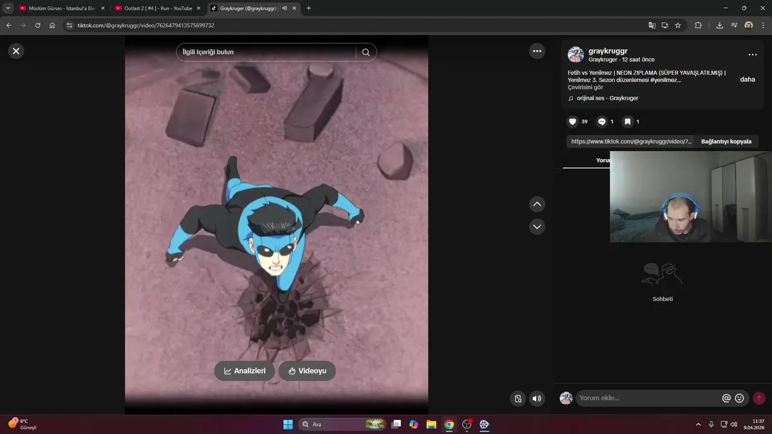Open the graykruggr profile avatar
This screenshot has height=434, width=772.
575,55
